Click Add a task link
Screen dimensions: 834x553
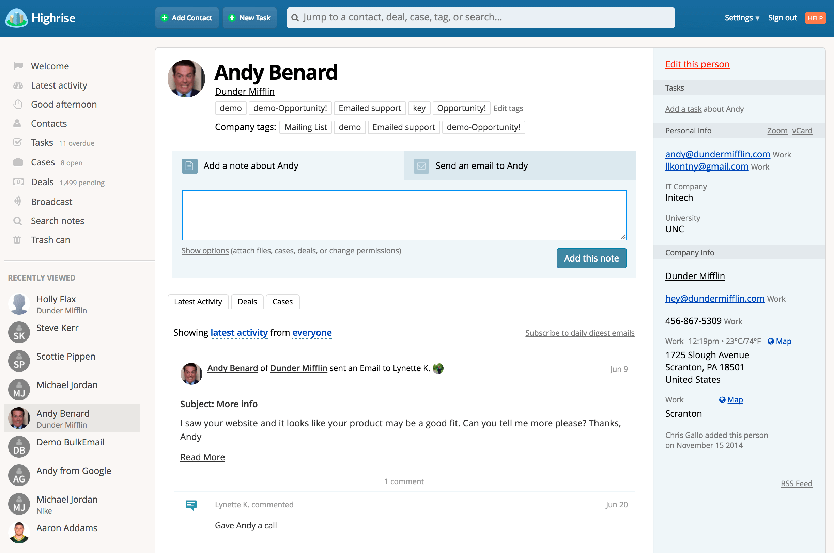click(x=683, y=109)
